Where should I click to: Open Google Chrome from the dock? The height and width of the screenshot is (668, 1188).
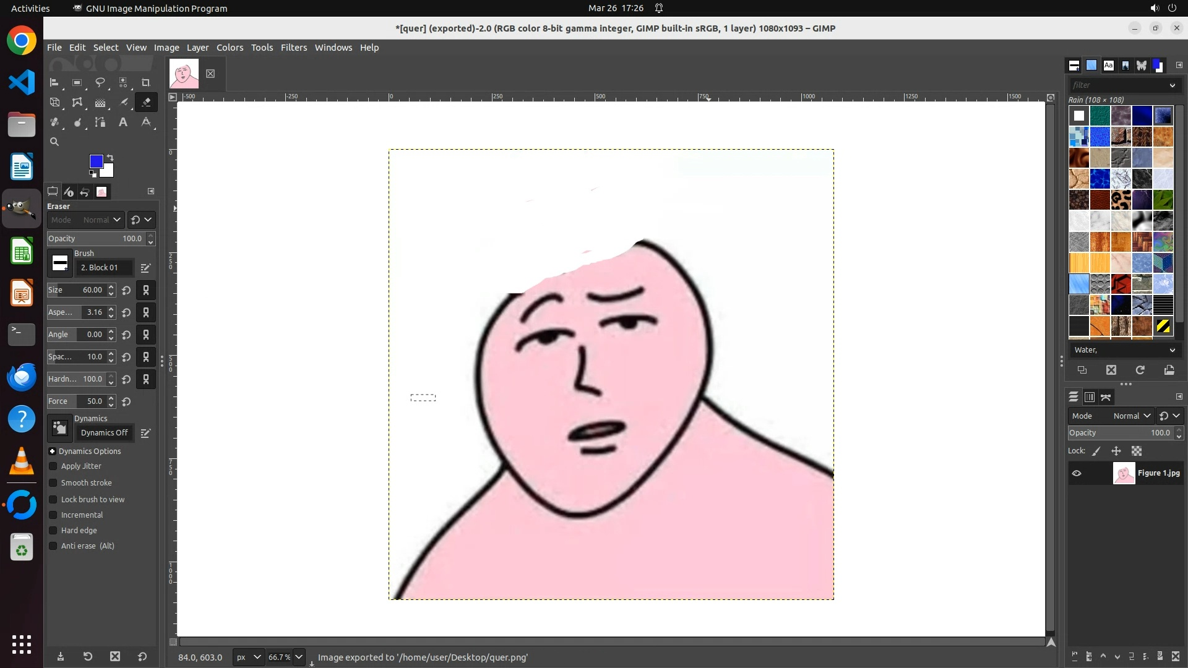22,41
